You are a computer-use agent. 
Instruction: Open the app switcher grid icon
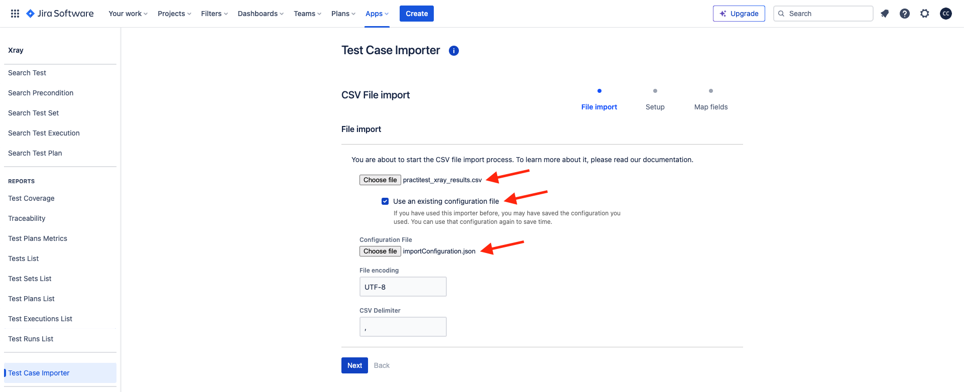tap(15, 14)
